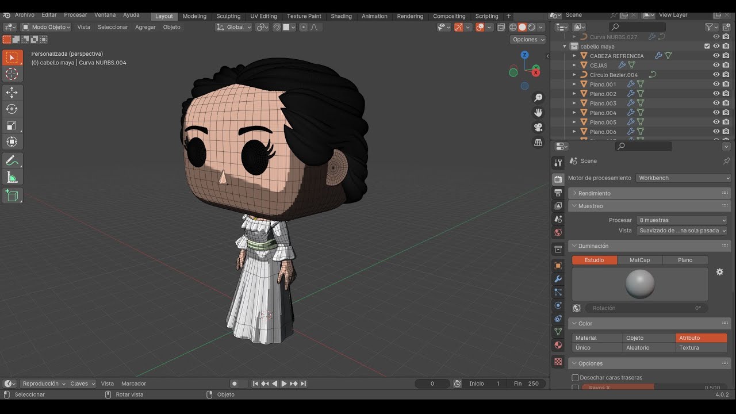Toggle camera view with the camera gizmo

click(x=538, y=127)
